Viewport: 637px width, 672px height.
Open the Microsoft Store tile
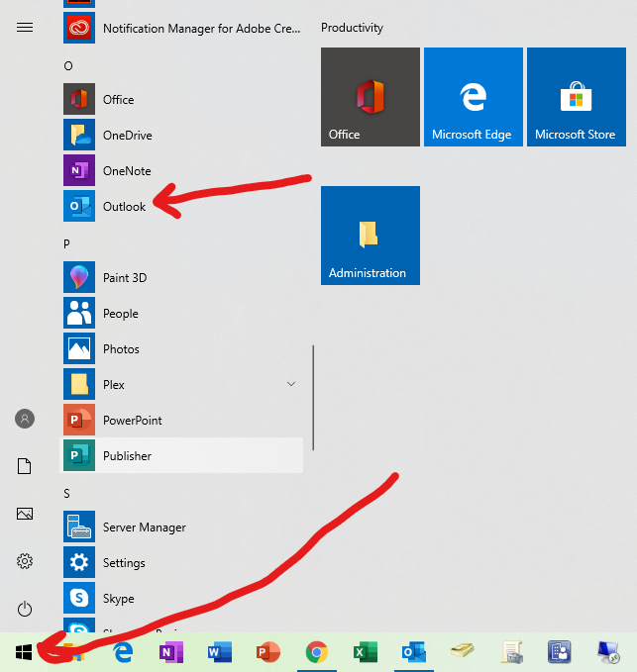576,97
